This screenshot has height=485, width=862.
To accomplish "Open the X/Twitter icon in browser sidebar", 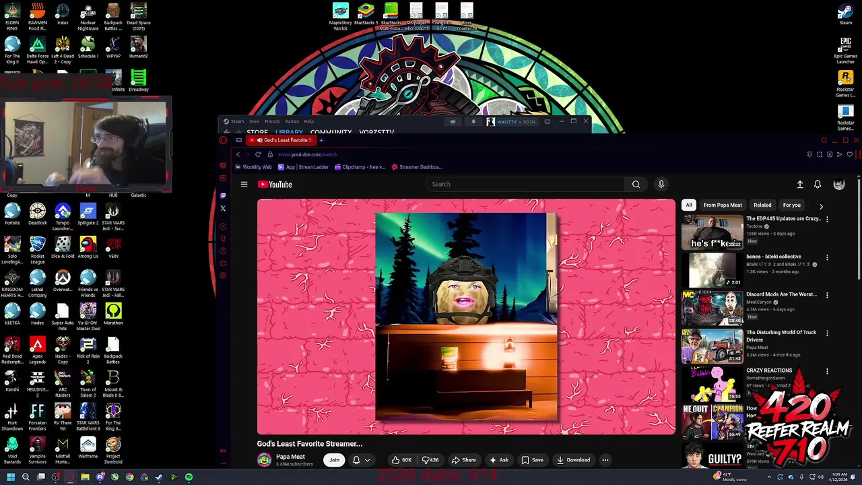I will click(x=223, y=208).
